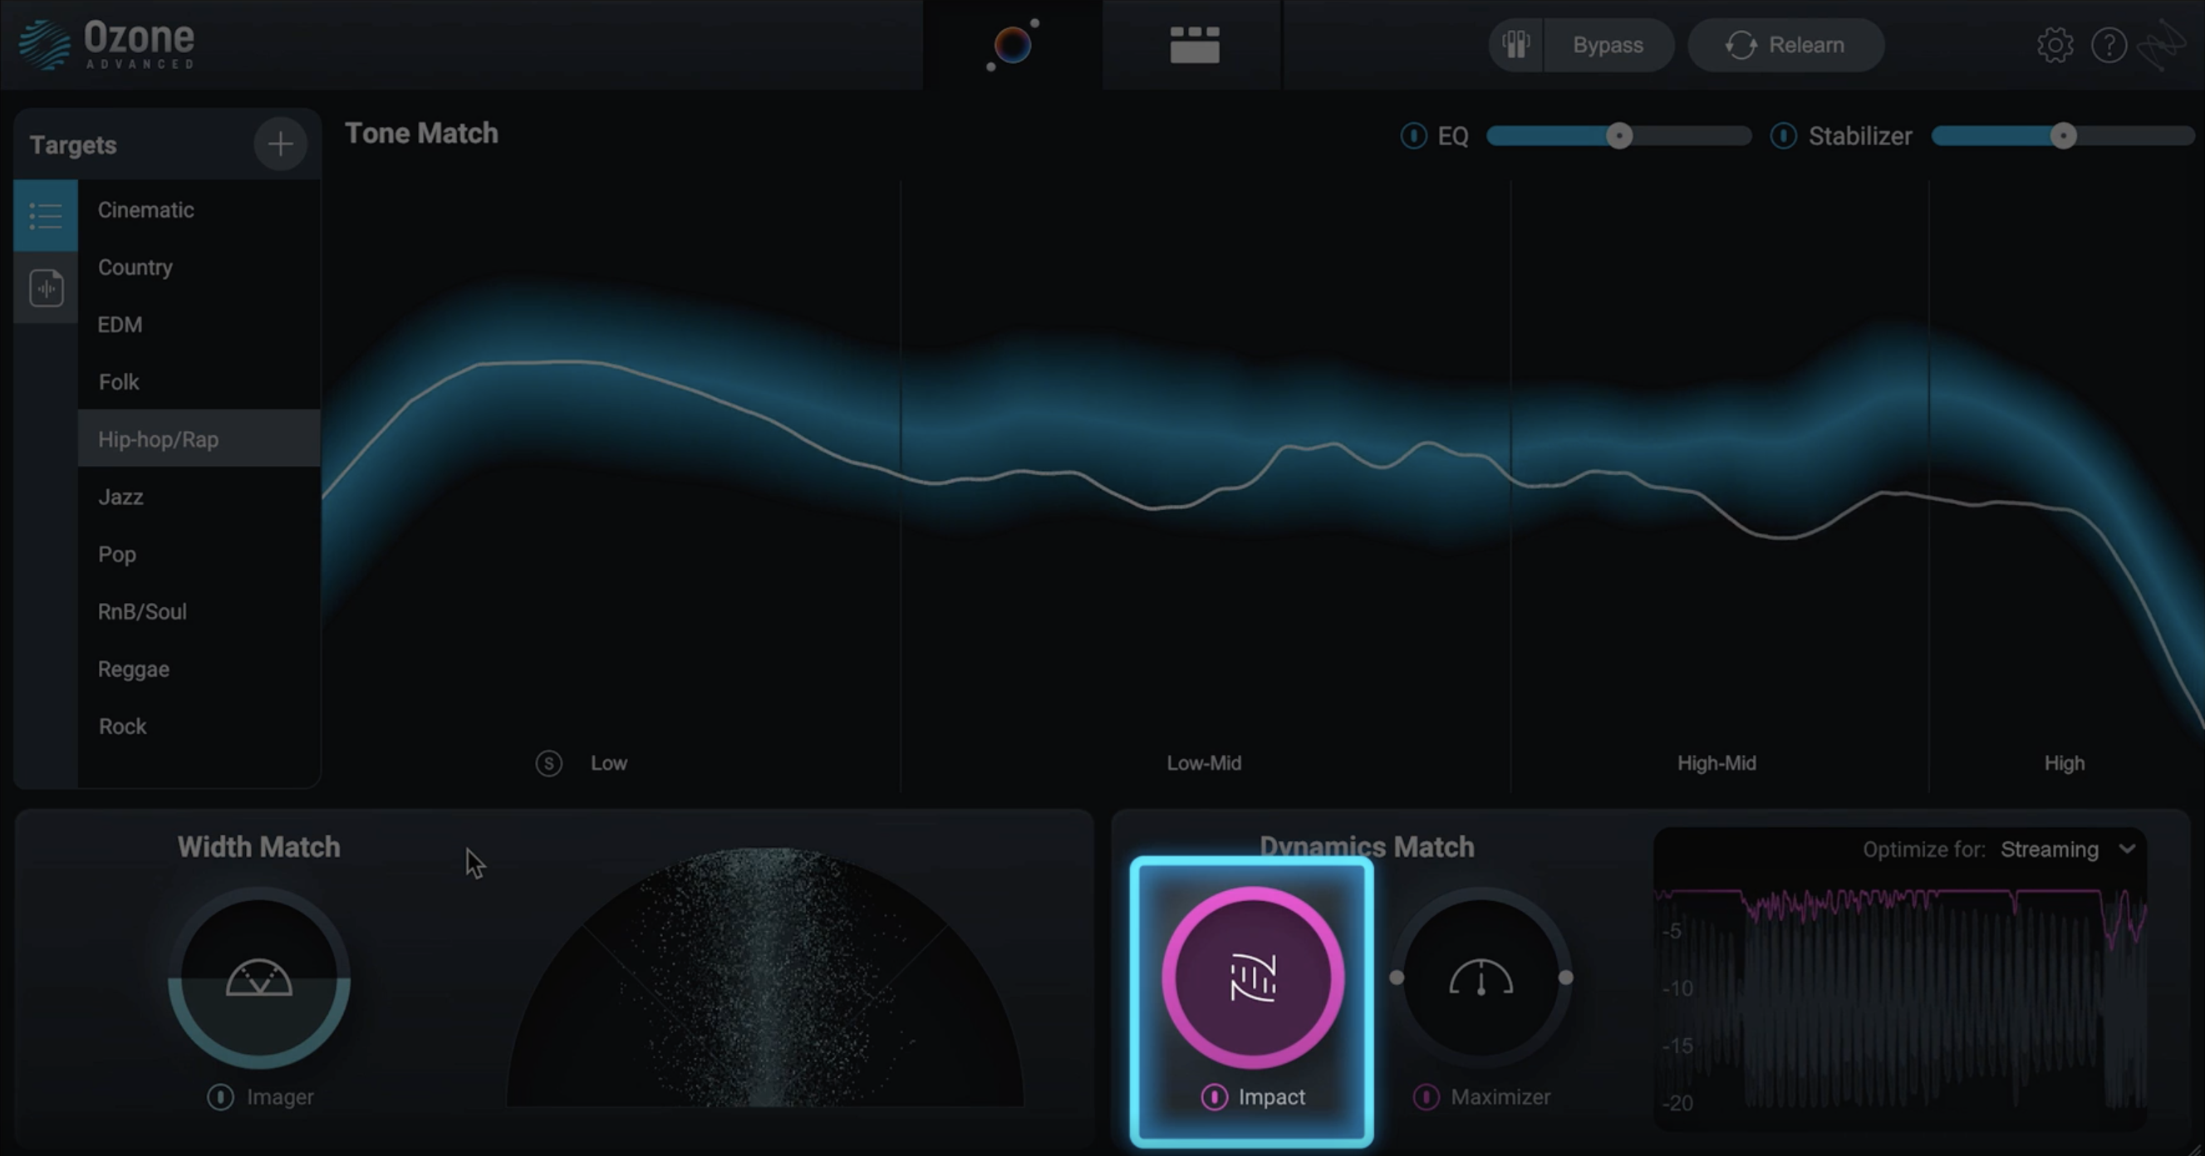
Task: Select the Country target
Action: click(x=199, y=267)
